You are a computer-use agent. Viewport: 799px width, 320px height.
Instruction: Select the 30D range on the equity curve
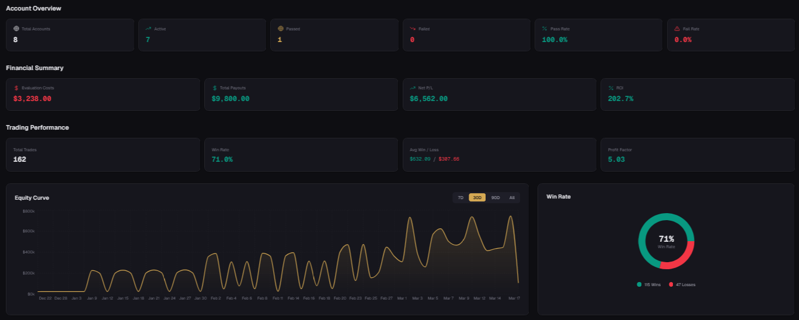[477, 198]
